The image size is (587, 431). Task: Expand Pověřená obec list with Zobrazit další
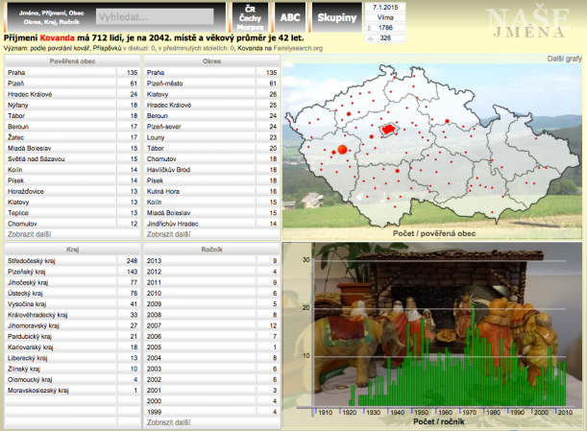28,233
